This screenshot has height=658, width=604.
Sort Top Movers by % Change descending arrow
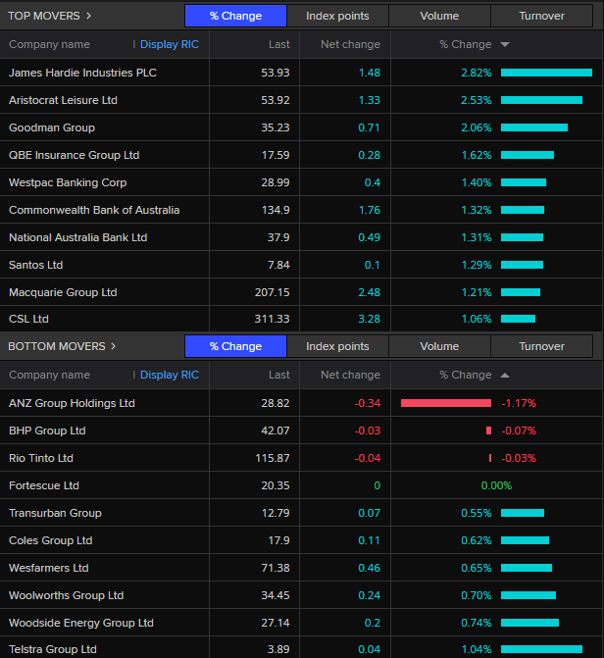(505, 45)
